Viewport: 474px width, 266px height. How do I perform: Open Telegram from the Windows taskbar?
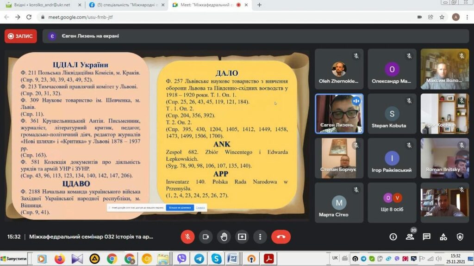click(x=199, y=259)
